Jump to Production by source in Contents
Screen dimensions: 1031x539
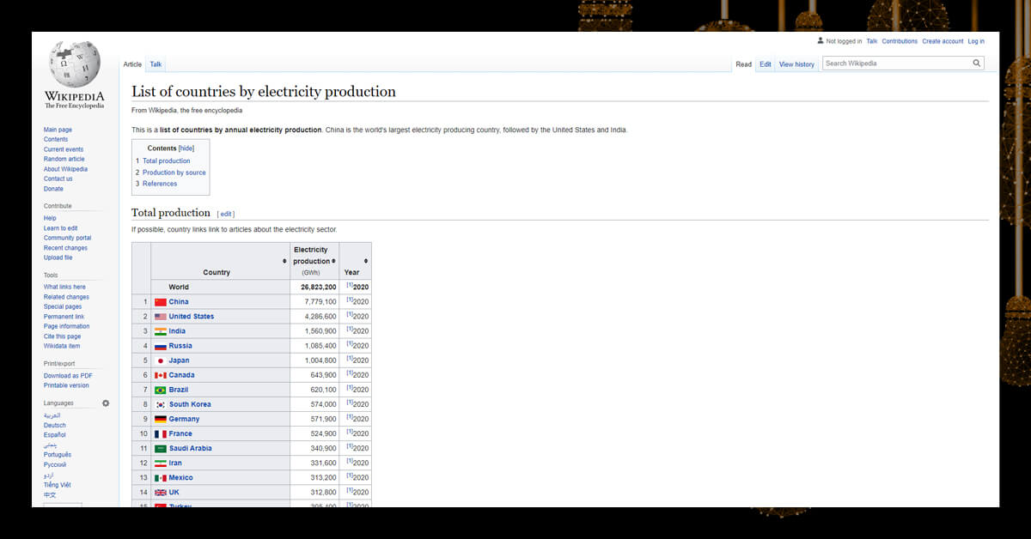click(x=174, y=173)
